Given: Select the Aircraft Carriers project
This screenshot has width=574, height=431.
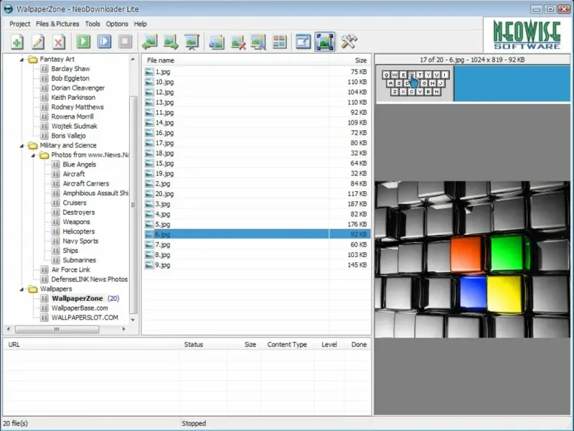Looking at the screenshot, I should [86, 184].
